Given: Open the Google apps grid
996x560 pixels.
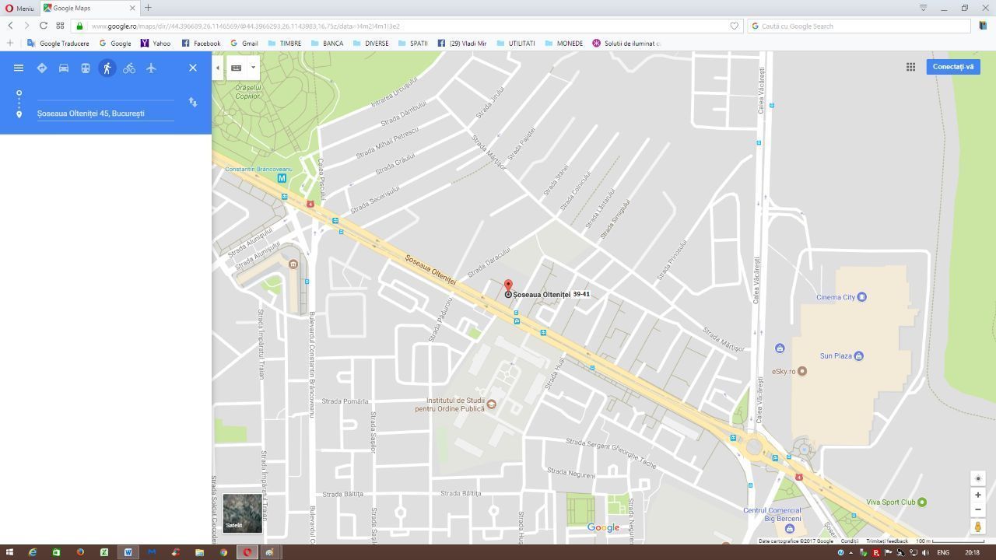Looking at the screenshot, I should point(910,67).
